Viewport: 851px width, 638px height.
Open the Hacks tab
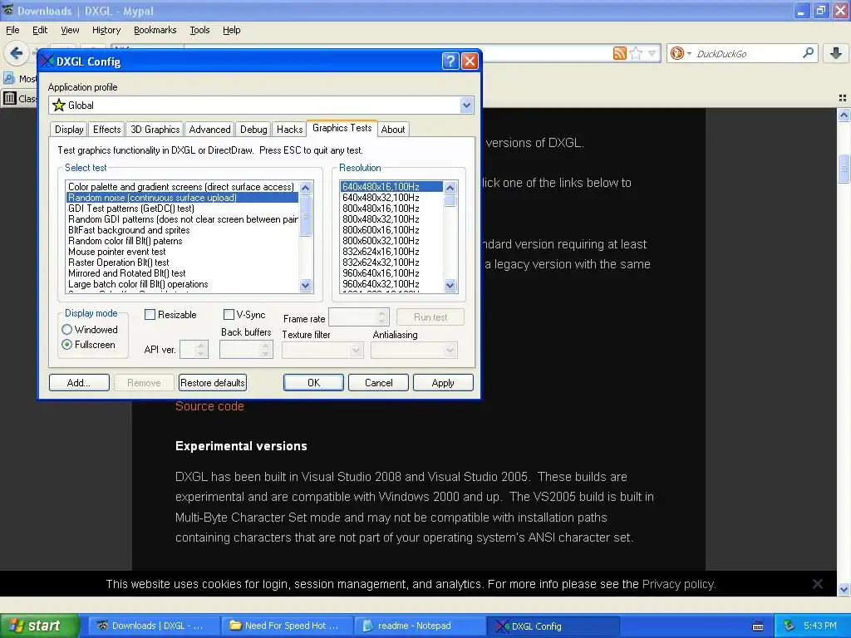[289, 129]
